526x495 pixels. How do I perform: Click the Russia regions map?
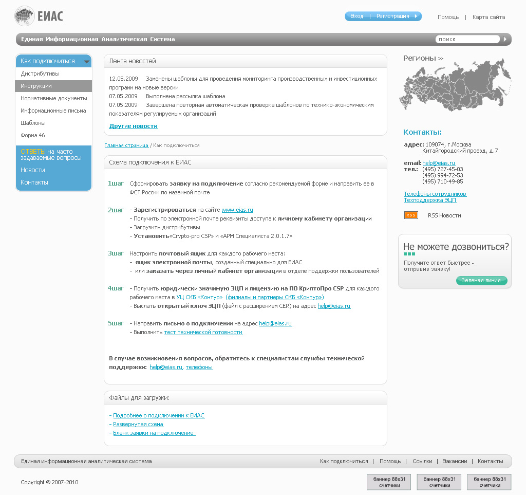(x=456, y=85)
